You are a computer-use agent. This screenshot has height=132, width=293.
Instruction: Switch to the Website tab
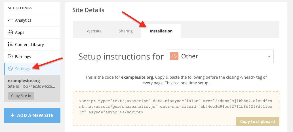[94, 31]
